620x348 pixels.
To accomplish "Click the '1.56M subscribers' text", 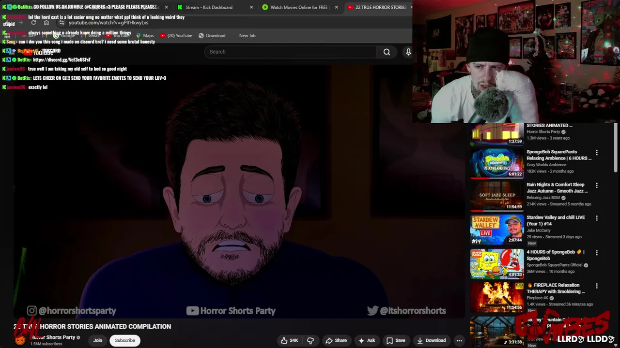I will 46,344.
